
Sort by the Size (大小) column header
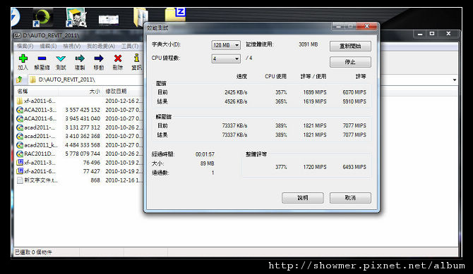[x=95, y=92]
